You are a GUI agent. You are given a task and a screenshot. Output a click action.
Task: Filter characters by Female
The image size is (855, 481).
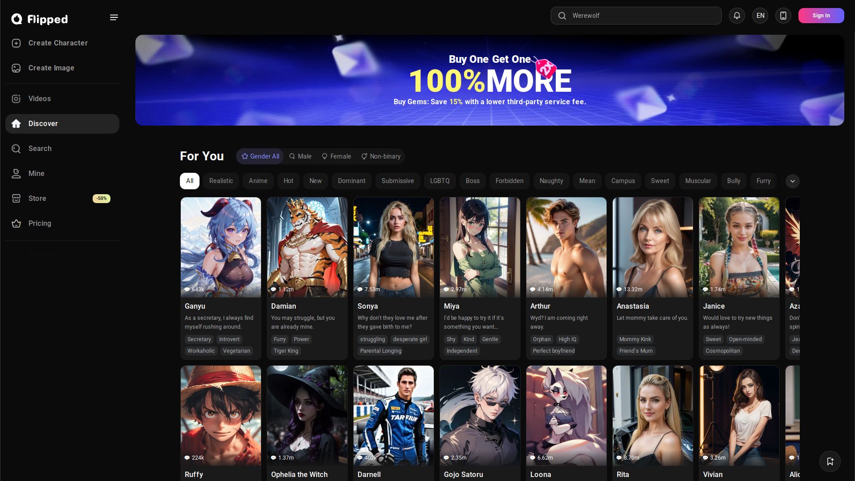pyautogui.click(x=337, y=156)
